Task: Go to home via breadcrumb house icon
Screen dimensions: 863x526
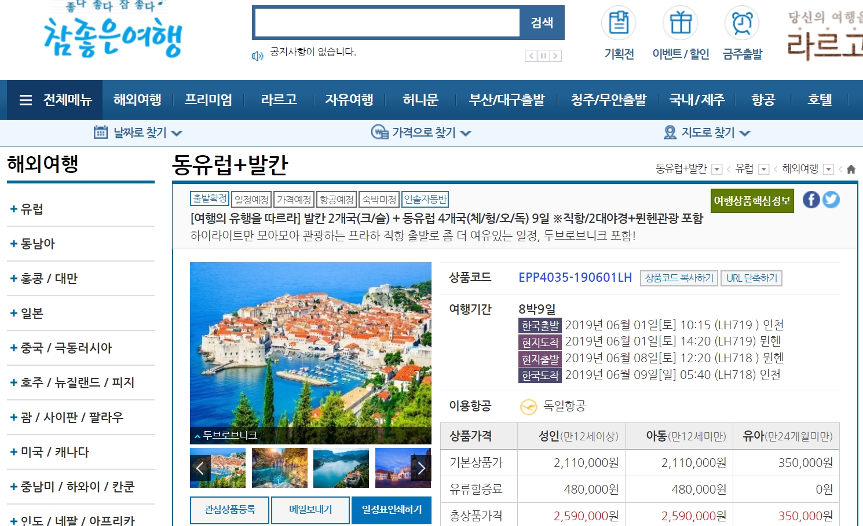Action: (x=851, y=170)
